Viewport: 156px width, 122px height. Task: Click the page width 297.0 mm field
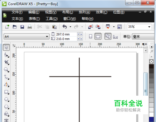(x=66, y=34)
